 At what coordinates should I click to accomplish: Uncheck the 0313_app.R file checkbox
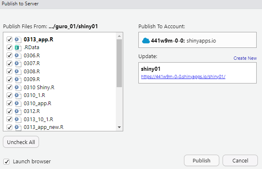click(9, 39)
